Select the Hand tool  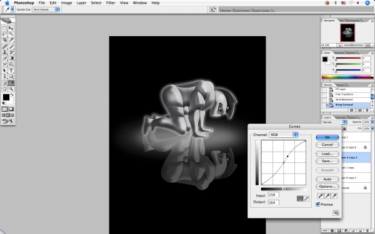tap(4, 89)
